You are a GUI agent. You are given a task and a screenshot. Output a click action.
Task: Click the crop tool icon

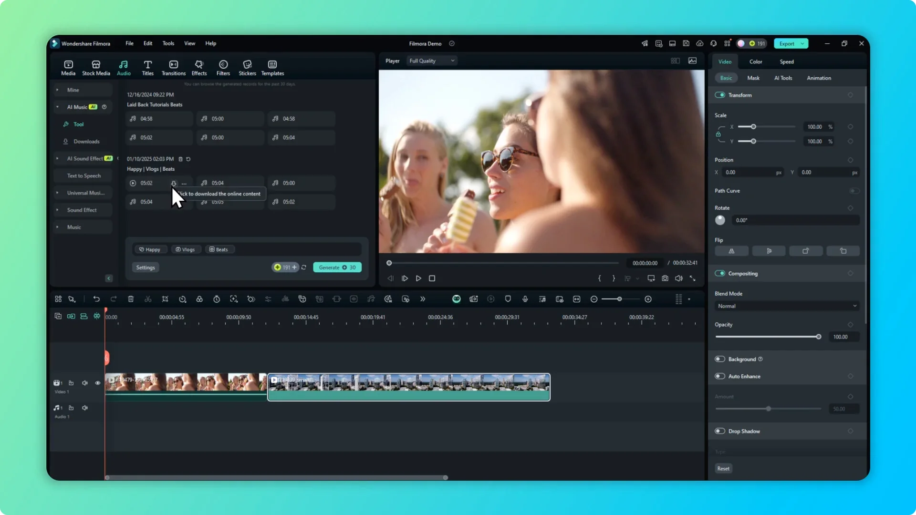click(x=165, y=299)
